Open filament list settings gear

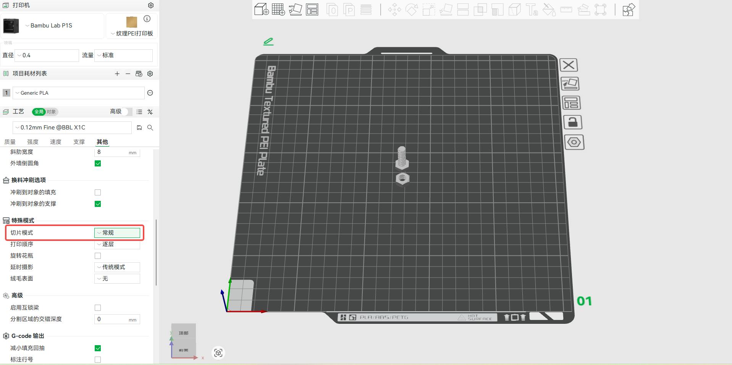pyautogui.click(x=150, y=74)
